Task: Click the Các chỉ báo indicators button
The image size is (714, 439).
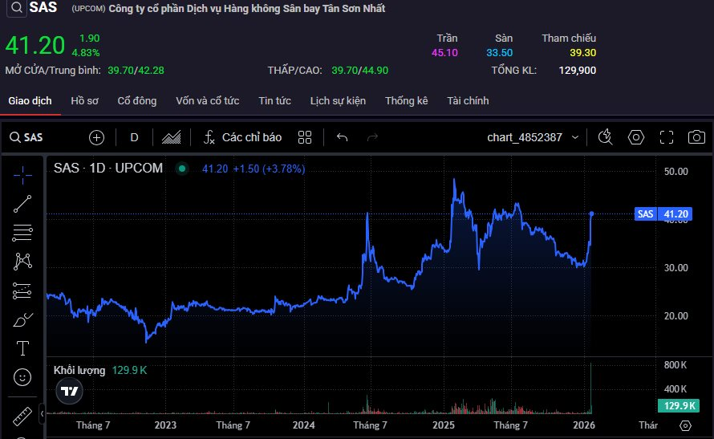Action: pos(242,137)
